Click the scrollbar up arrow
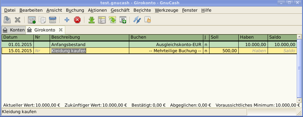Screen dimensions: 303x117 pos(299,37)
